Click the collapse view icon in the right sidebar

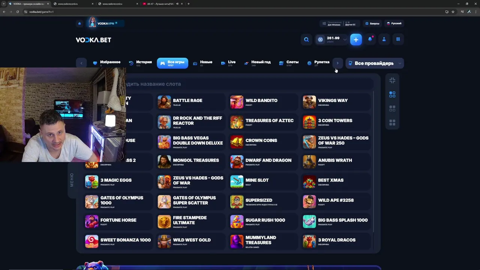point(392,80)
